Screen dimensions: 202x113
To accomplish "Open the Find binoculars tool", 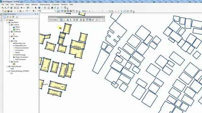I will (52, 8).
